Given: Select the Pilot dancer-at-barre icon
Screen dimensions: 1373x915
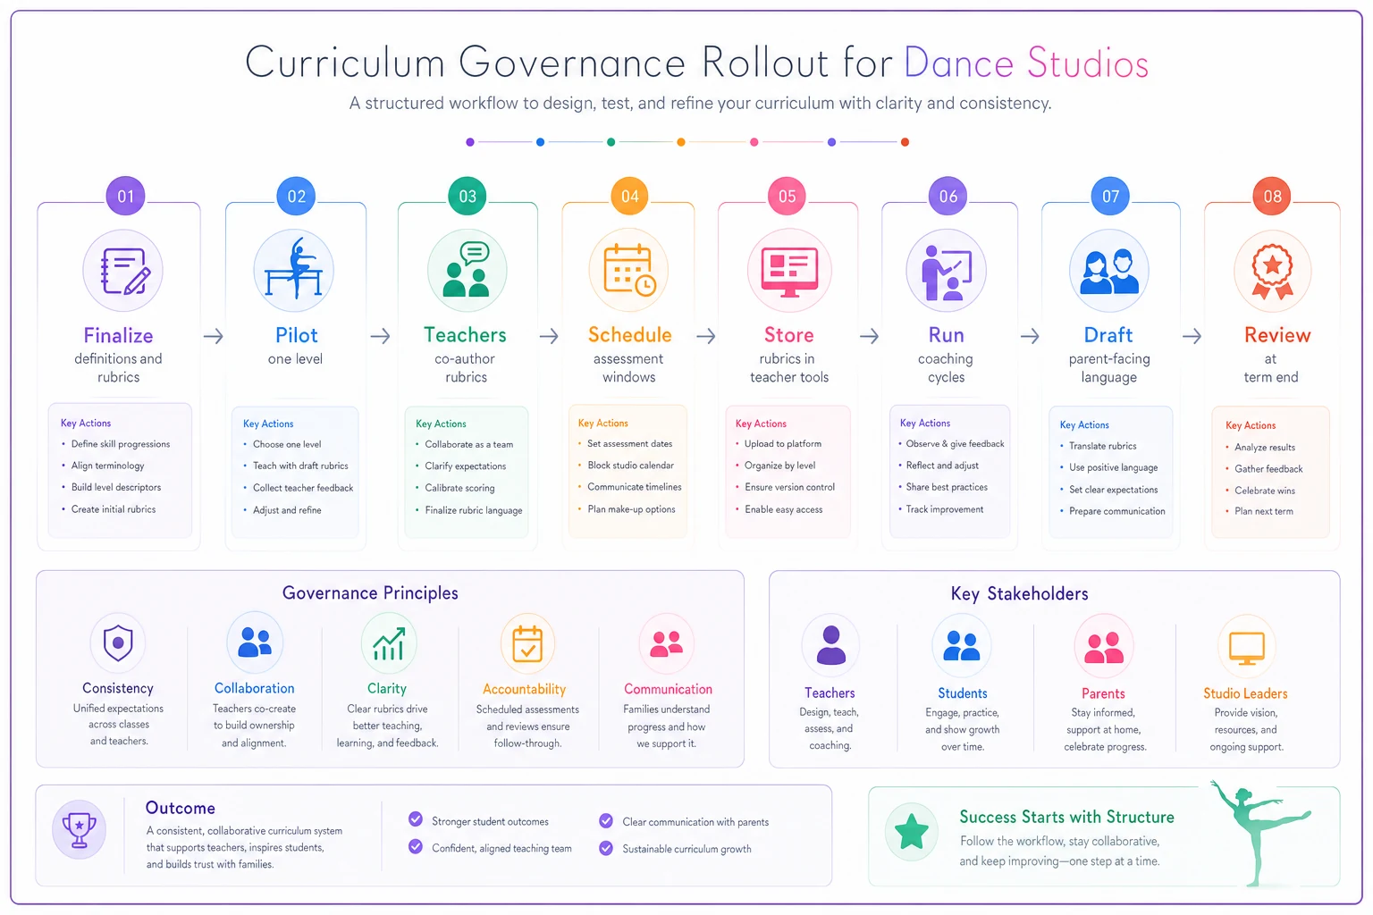Looking at the screenshot, I should pyautogui.click(x=294, y=270).
